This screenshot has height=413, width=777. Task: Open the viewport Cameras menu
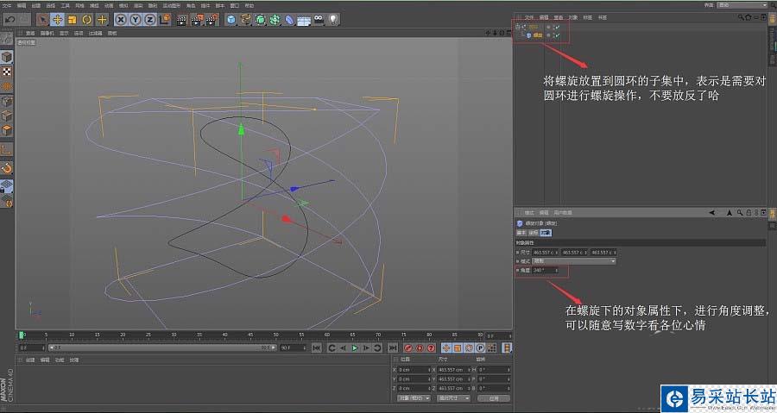(x=47, y=33)
